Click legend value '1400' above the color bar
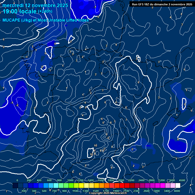 (x=91, y=180)
